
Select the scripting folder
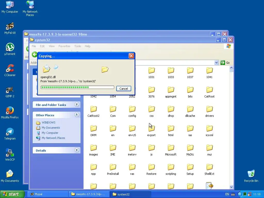171,169
